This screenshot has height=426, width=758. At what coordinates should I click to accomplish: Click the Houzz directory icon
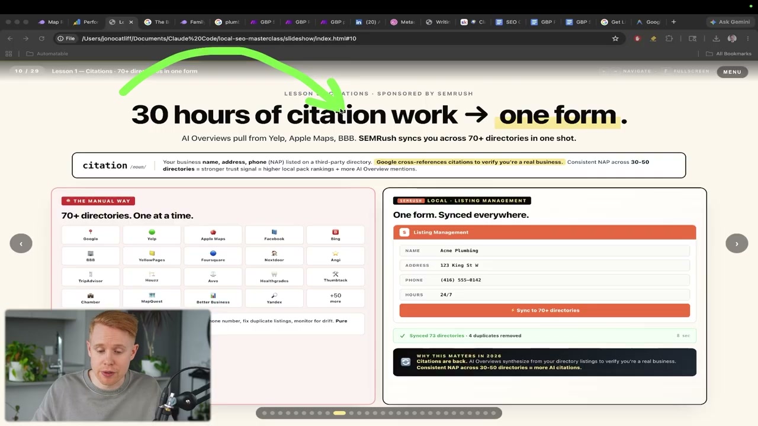[x=152, y=274]
